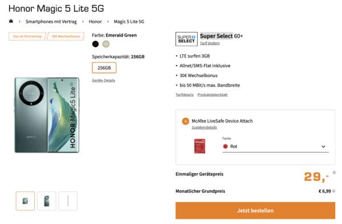Expand color list with chevron arrow

pos(323,146)
